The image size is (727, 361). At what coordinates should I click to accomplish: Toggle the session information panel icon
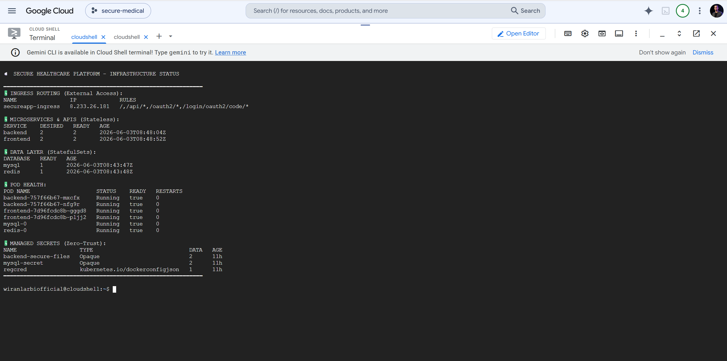click(619, 33)
